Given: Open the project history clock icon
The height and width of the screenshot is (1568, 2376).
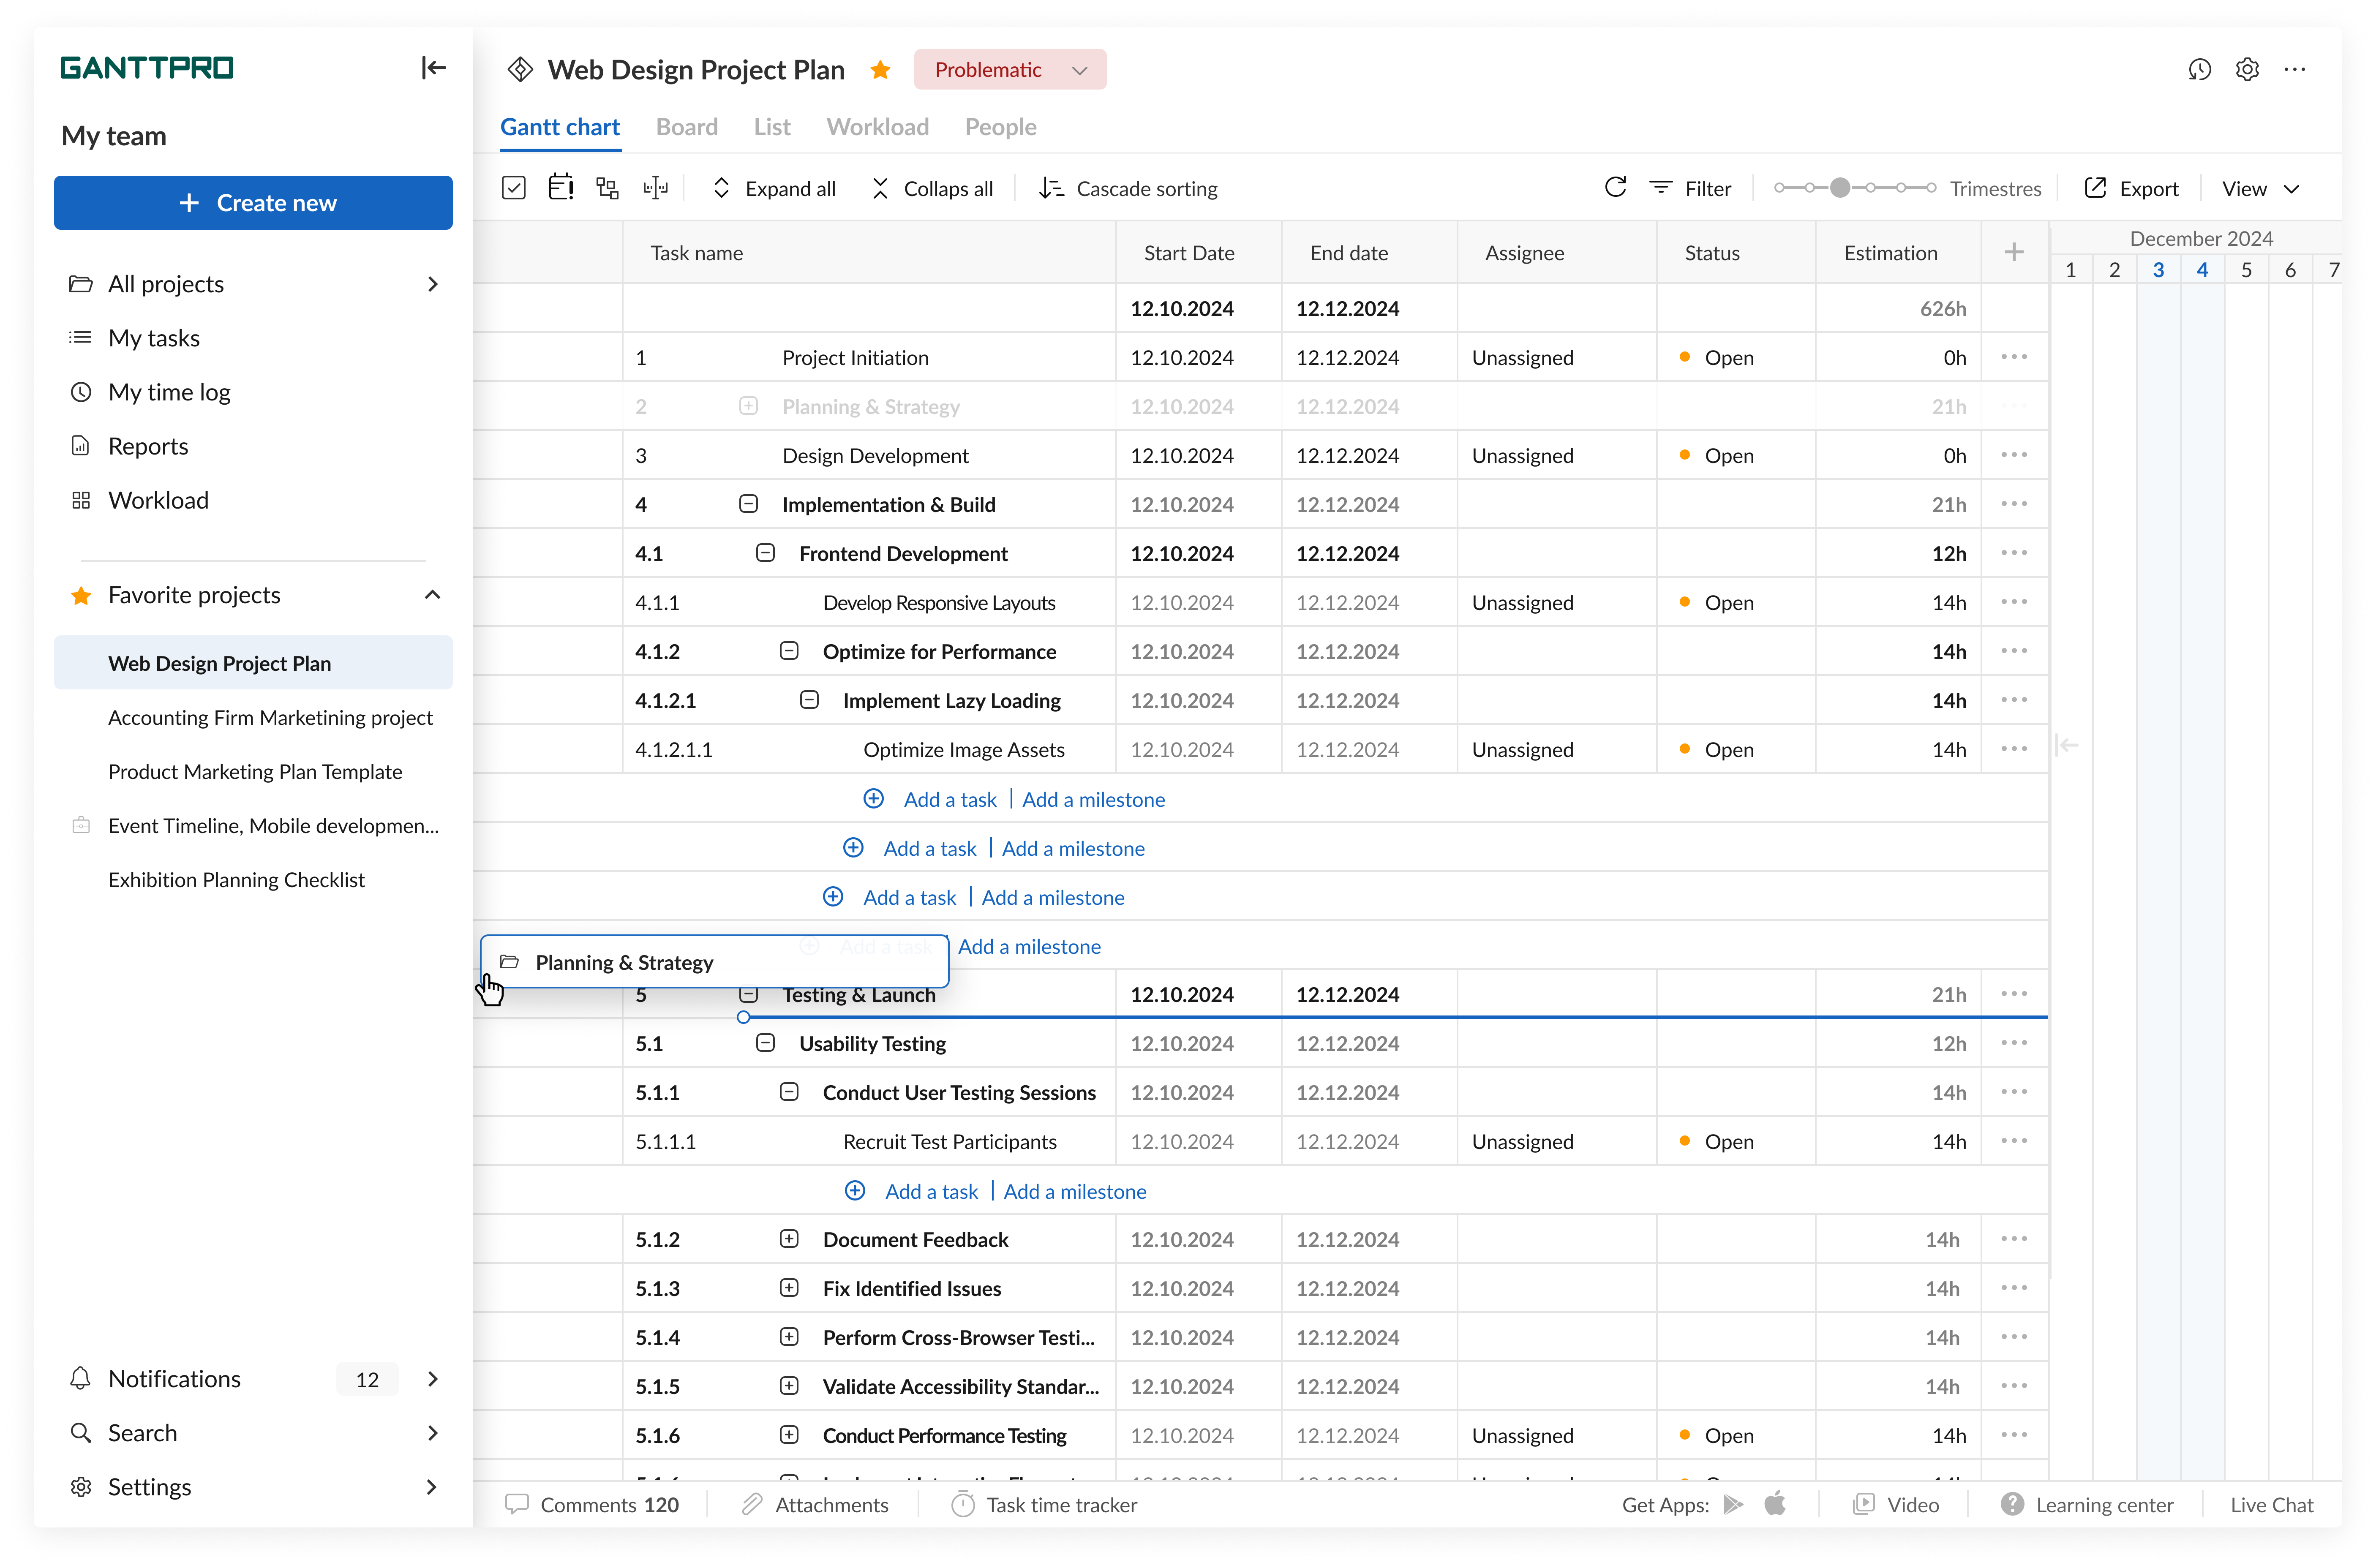Looking at the screenshot, I should 2199,69.
